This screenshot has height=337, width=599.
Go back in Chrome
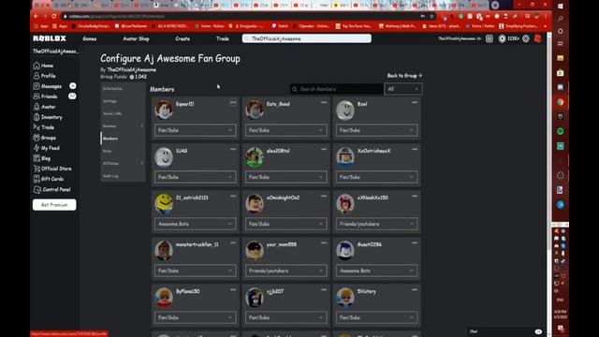tap(36, 17)
